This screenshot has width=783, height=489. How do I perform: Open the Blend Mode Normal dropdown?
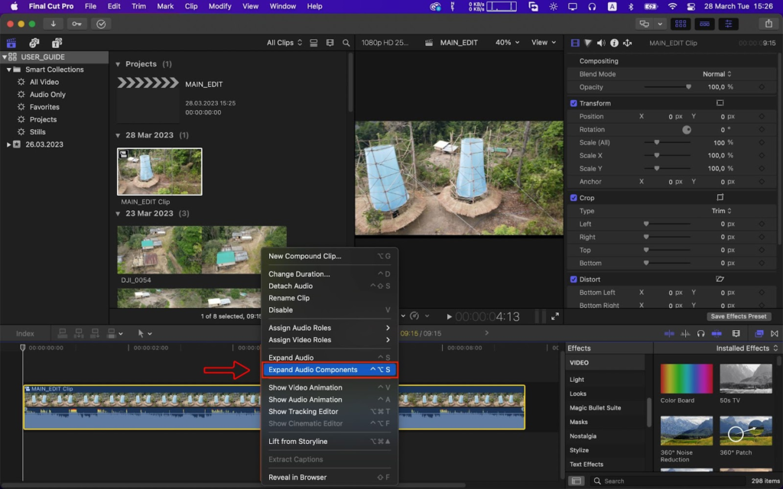[x=716, y=74]
